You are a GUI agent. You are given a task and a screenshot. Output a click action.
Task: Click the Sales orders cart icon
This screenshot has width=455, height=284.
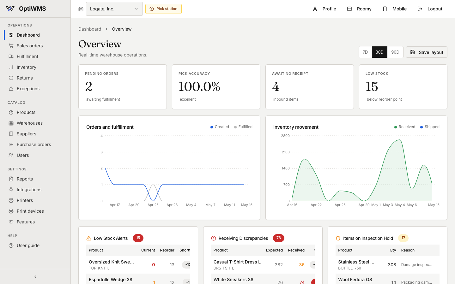click(11, 46)
